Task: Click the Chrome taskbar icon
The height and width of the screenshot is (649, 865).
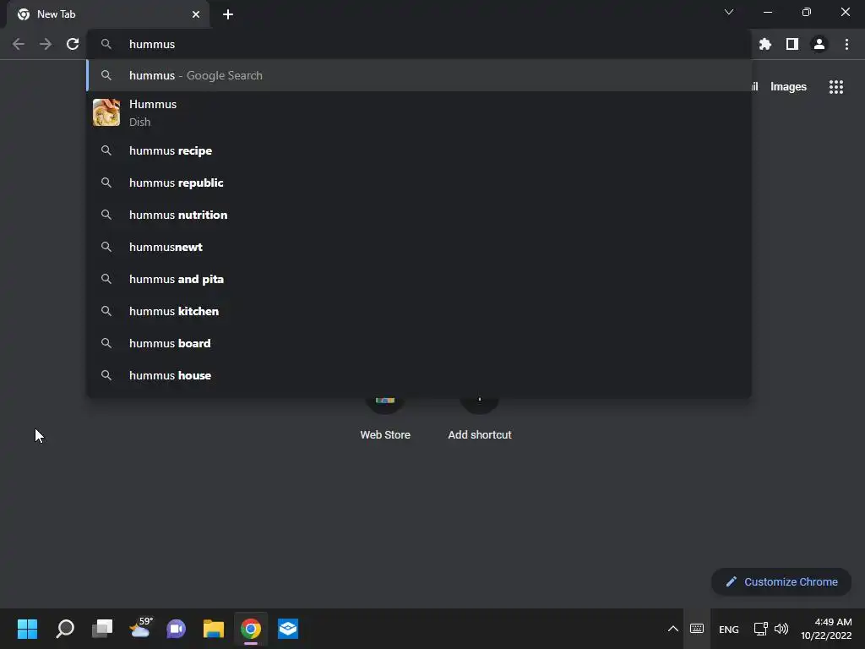Action: click(250, 629)
